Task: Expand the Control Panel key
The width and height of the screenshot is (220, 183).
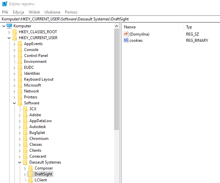Action: [14, 56]
